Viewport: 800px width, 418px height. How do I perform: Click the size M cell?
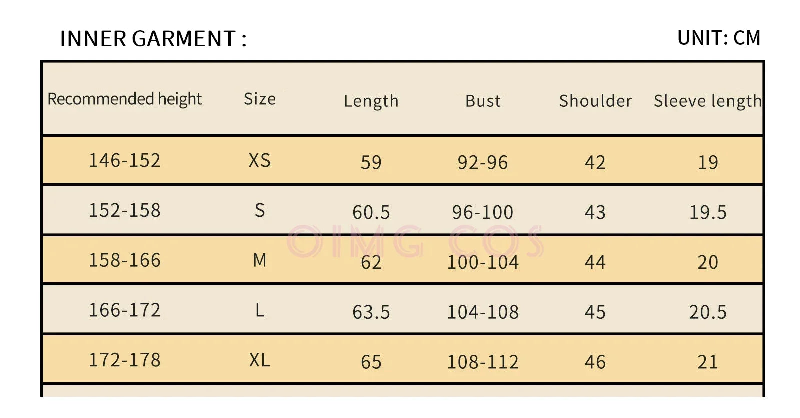[x=259, y=260]
